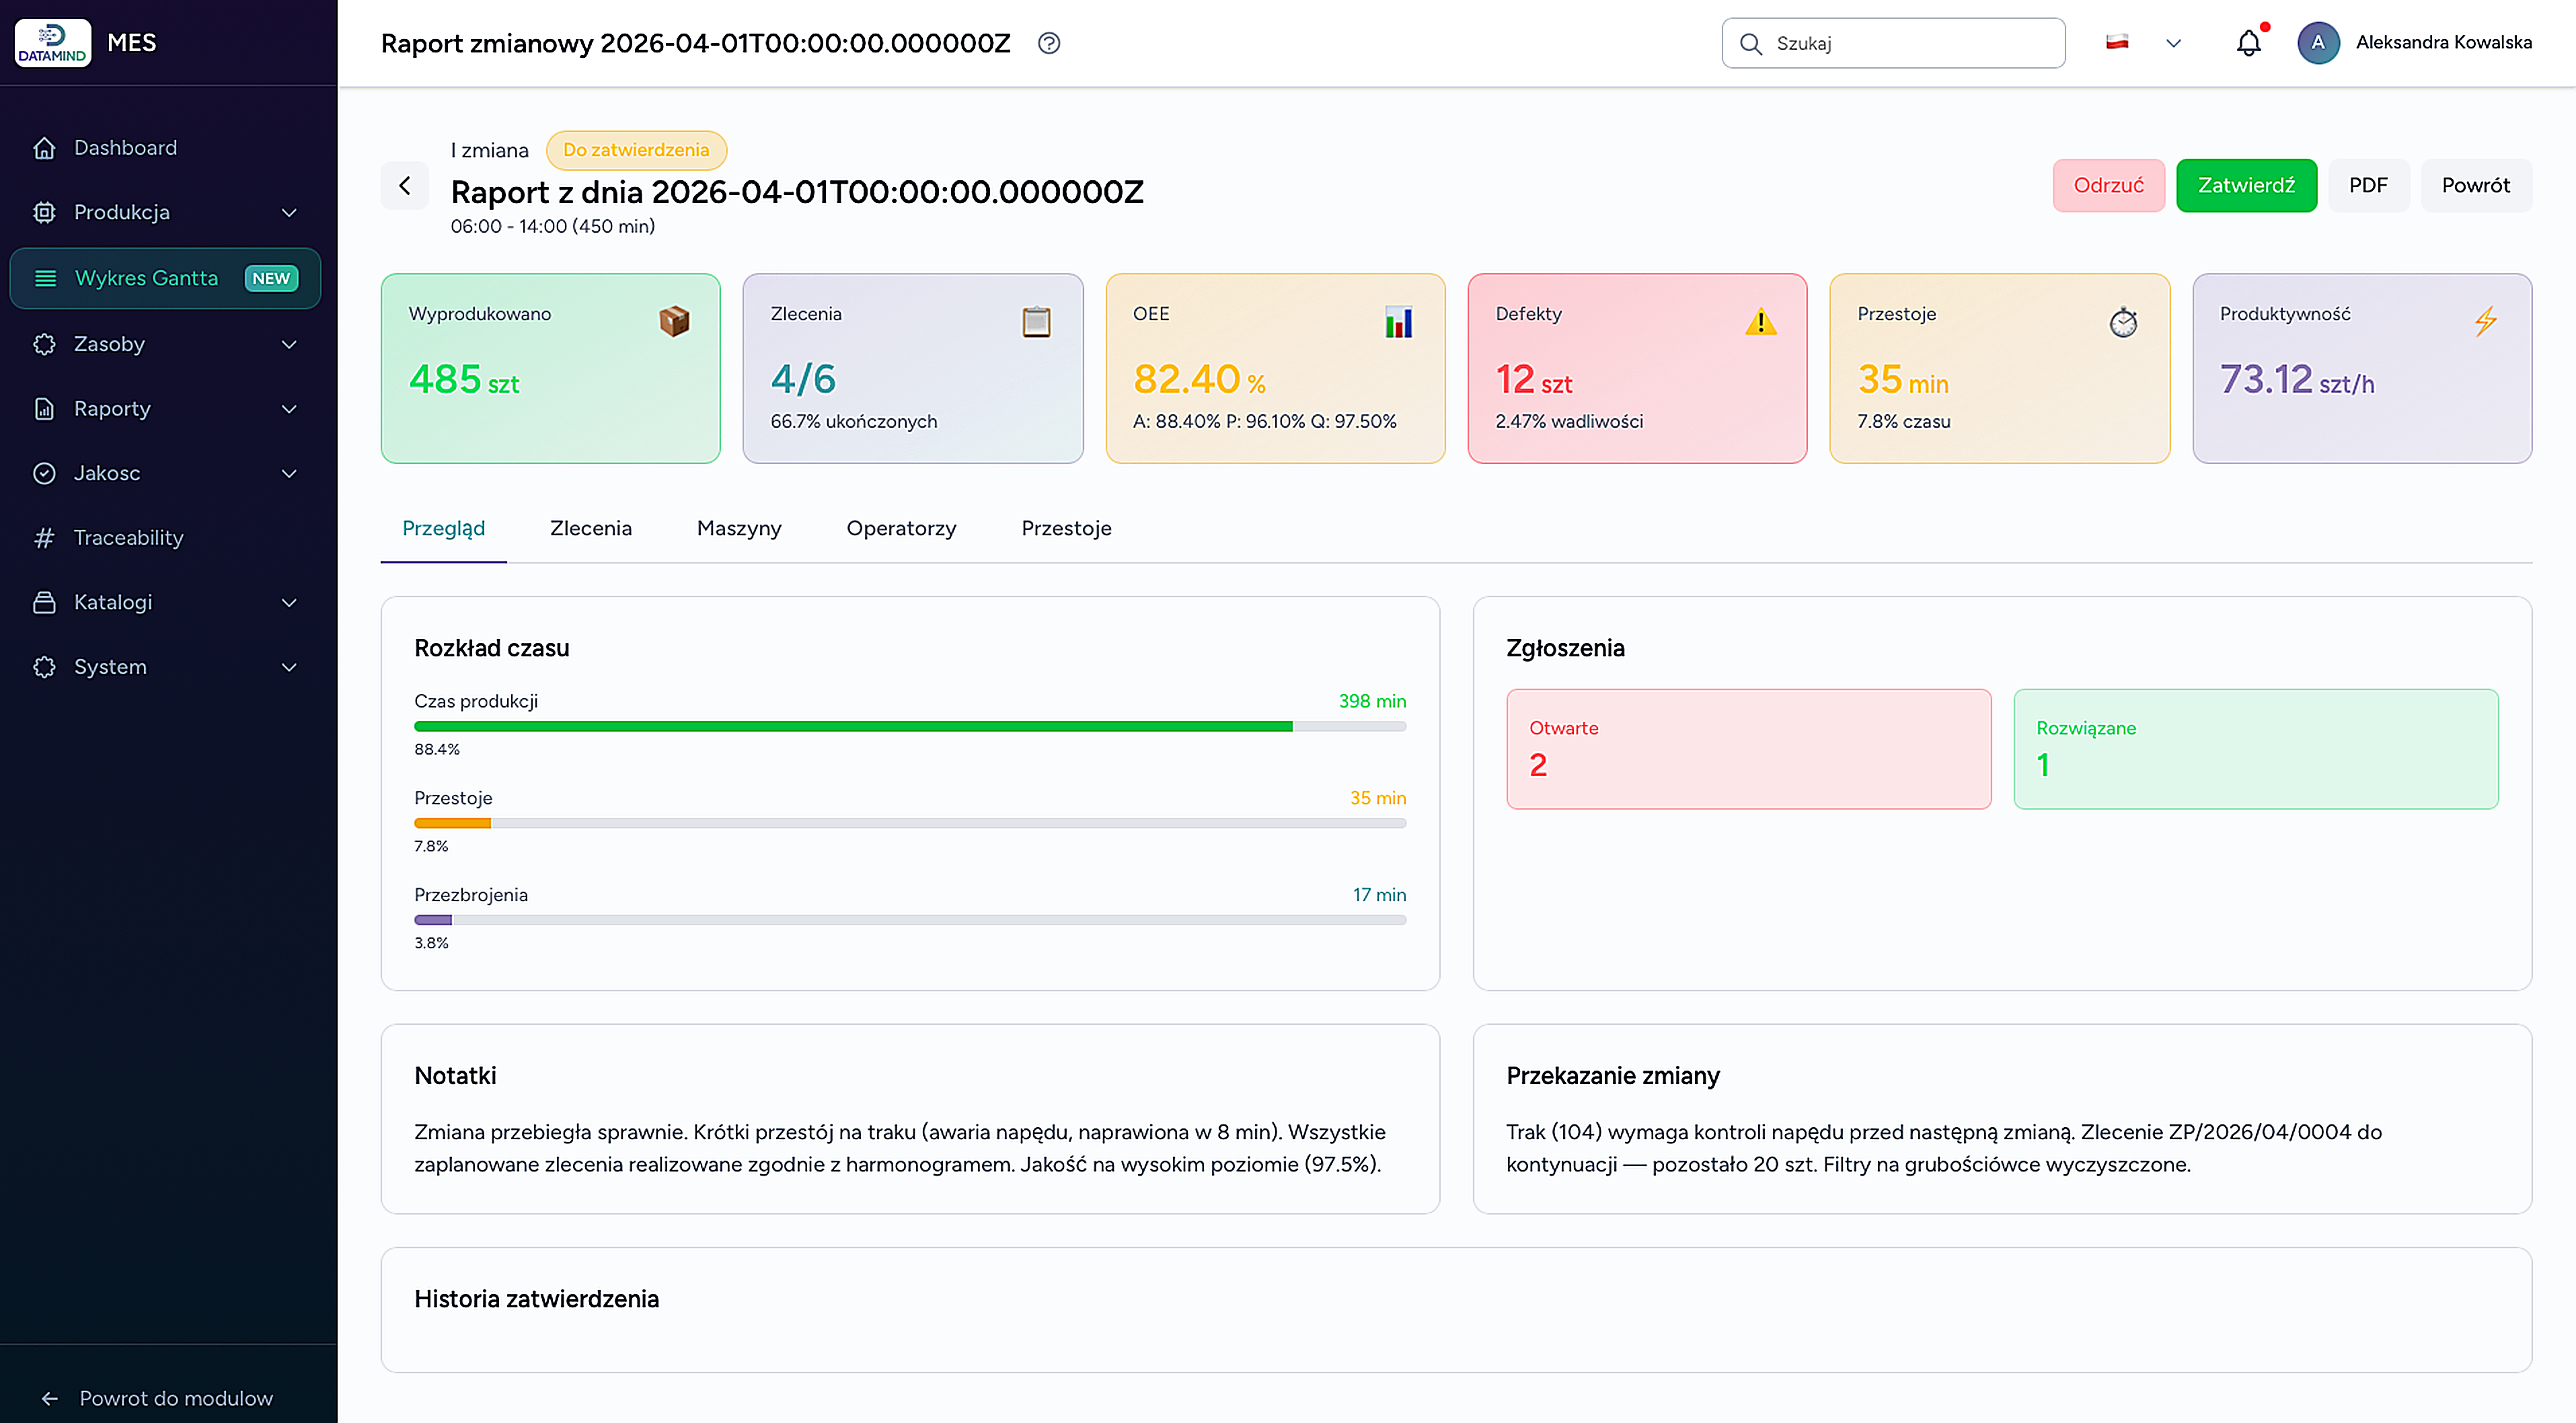
Task: Click the bar chart icon in OEE card
Action: tap(1398, 321)
